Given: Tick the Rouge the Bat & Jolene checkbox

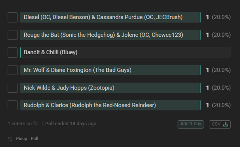Looking at the screenshot, I should (x=13, y=35).
